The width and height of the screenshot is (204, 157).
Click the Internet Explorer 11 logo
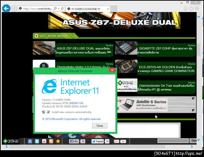coord(70,87)
